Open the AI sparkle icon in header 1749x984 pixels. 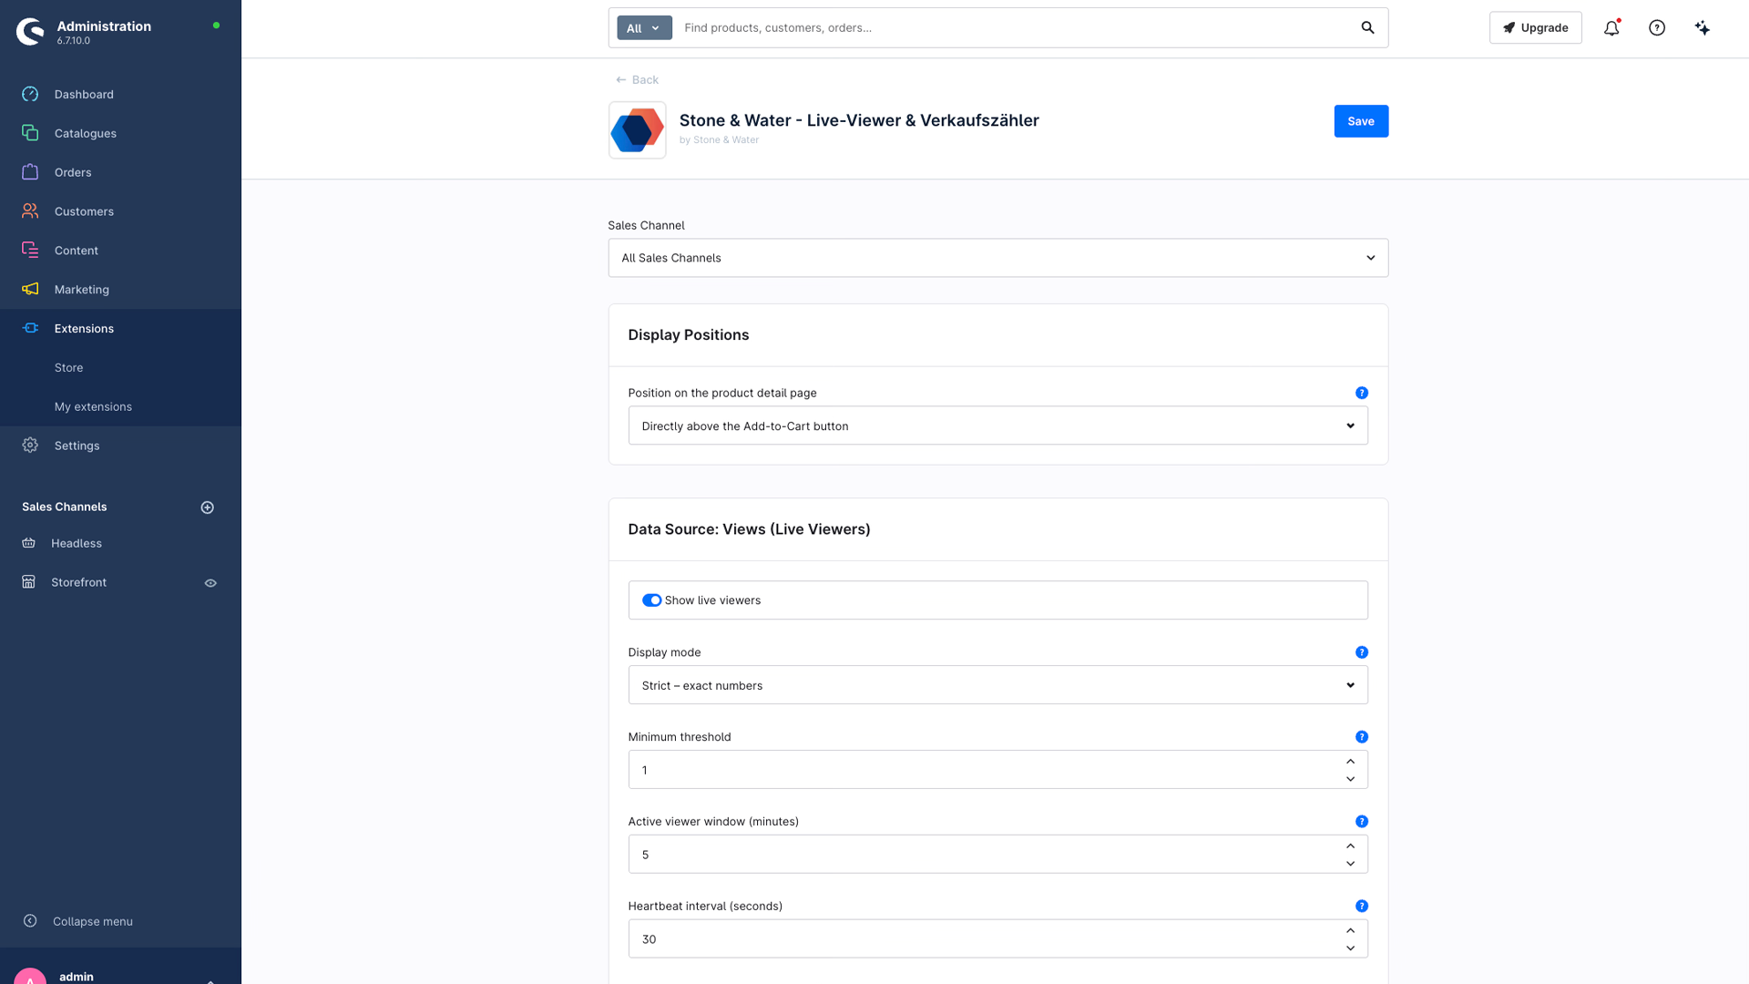1702,28
